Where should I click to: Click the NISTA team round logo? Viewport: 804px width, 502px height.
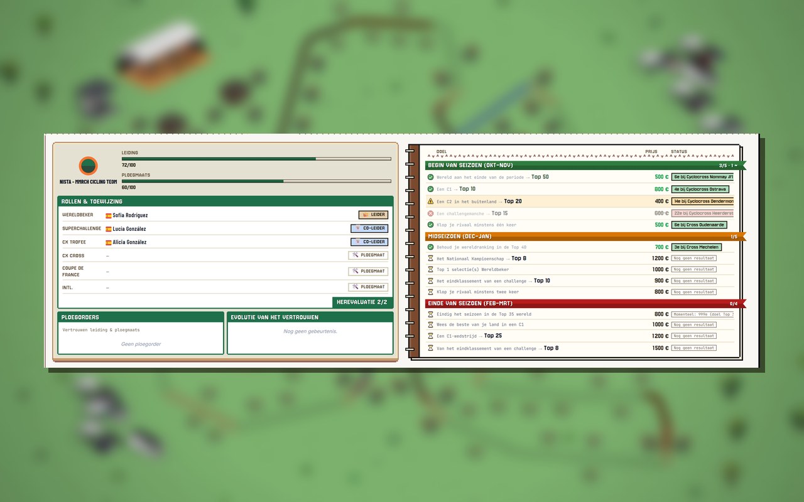[x=88, y=166]
